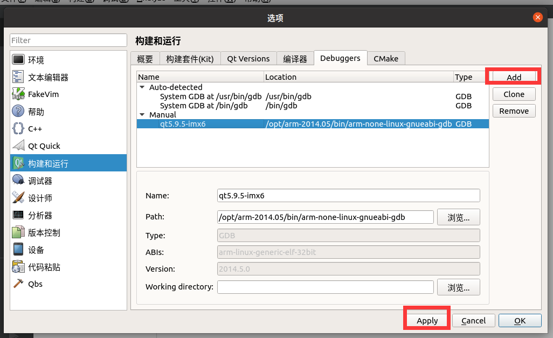Collapse the Manual debugger group
This screenshot has height=338, width=553.
(x=142, y=115)
